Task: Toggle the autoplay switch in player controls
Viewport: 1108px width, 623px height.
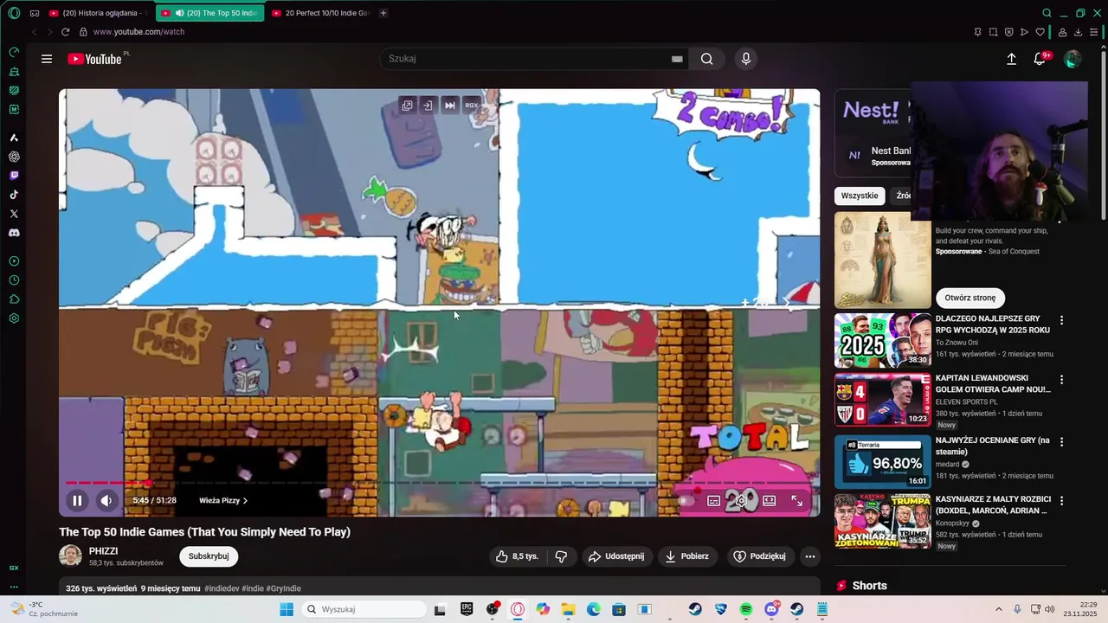Action: click(685, 500)
